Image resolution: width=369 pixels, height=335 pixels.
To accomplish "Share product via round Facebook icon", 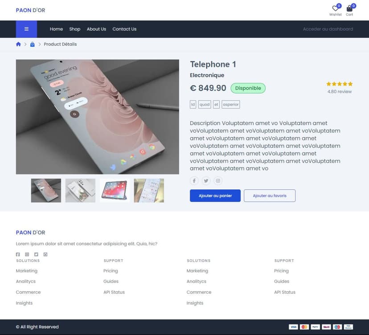I will [x=194, y=181].
